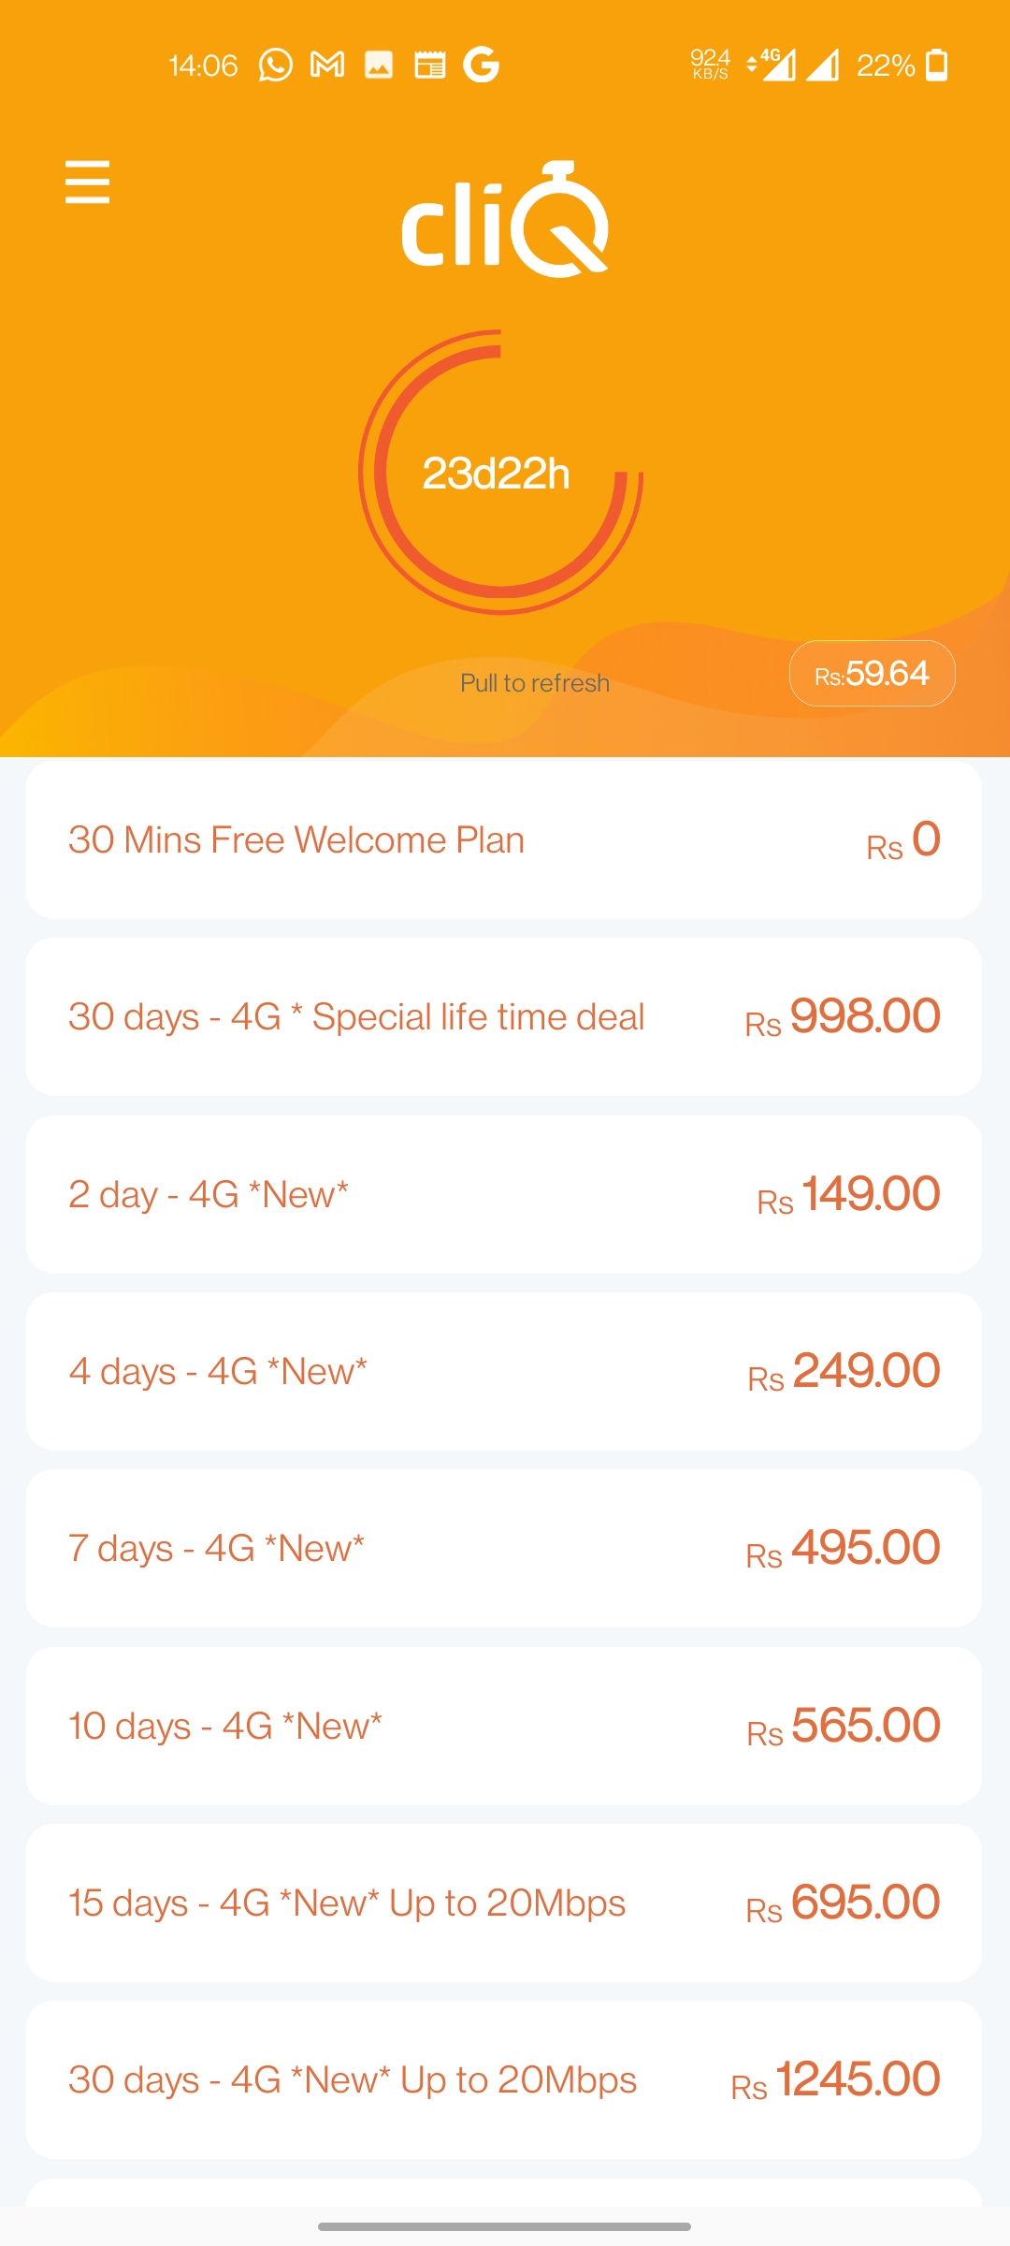Tap the Google notification icon
Viewport: 1010px width, 2246px height.
[482, 65]
